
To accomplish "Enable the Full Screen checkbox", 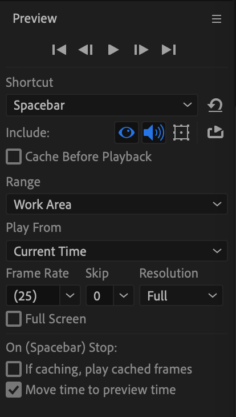I will click(14, 319).
